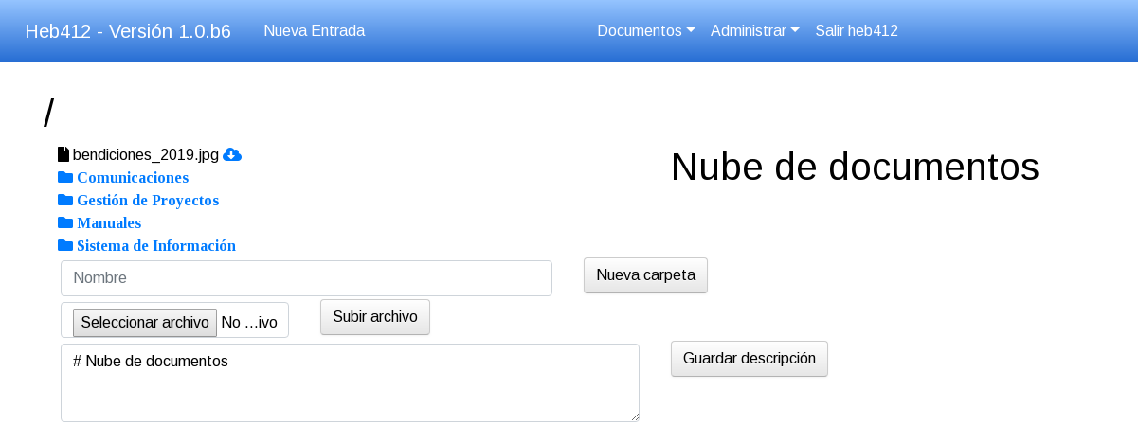Open the Gestión de Proyectos folder link
This screenshot has width=1138, height=425.
[x=148, y=201]
